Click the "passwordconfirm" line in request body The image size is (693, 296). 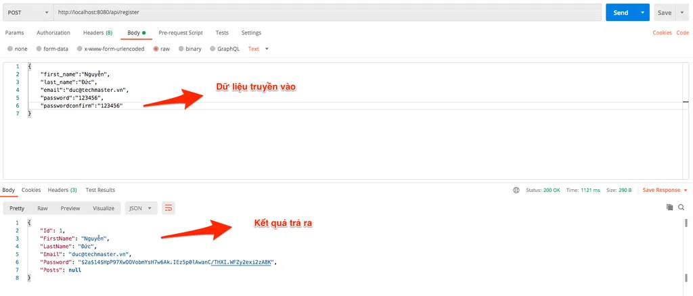click(82, 106)
